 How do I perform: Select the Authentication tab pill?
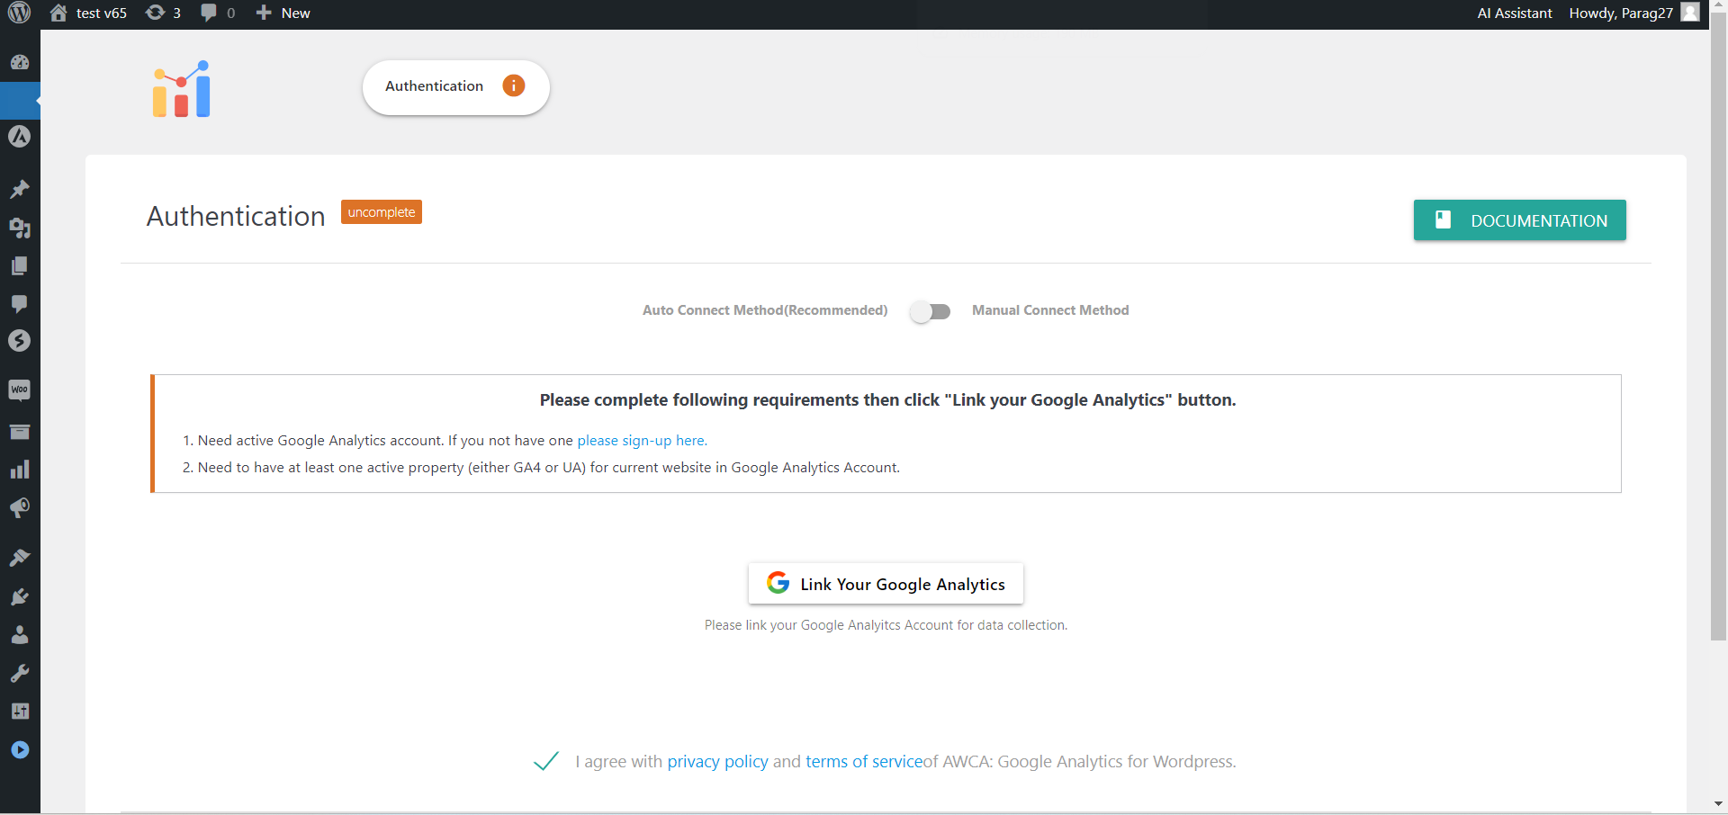click(x=455, y=87)
